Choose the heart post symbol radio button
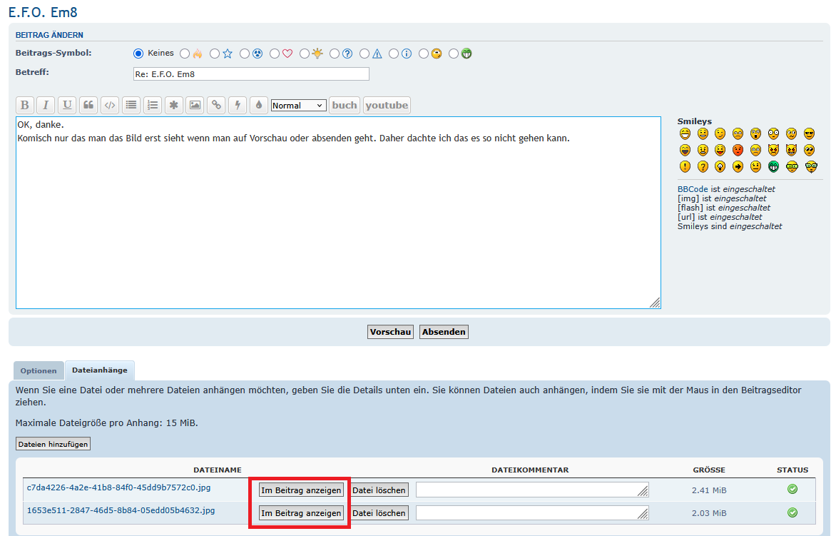831x536 pixels. pyautogui.click(x=275, y=54)
